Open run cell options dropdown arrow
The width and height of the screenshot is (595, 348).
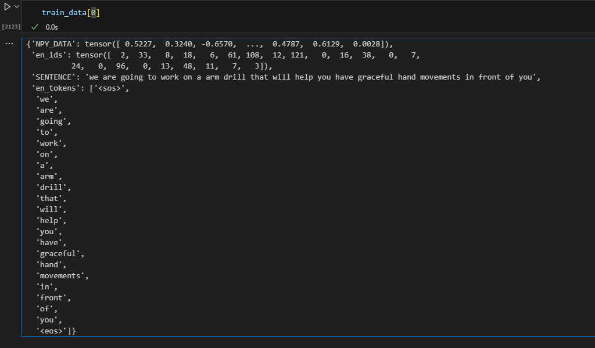(x=17, y=6)
